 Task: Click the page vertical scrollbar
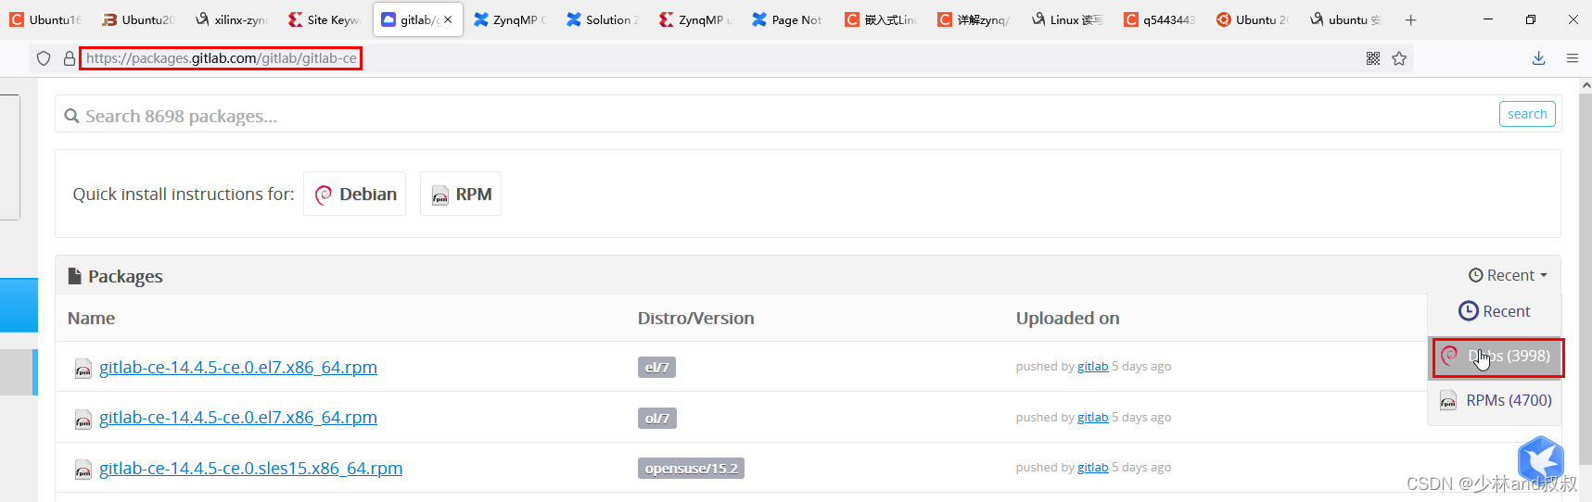[x=1585, y=278]
